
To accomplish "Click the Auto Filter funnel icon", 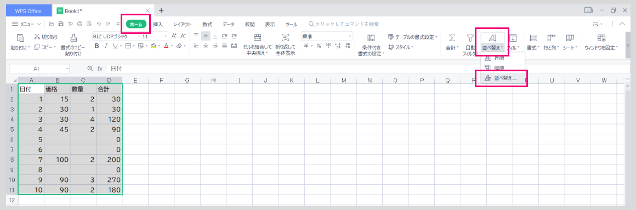I will (x=470, y=38).
